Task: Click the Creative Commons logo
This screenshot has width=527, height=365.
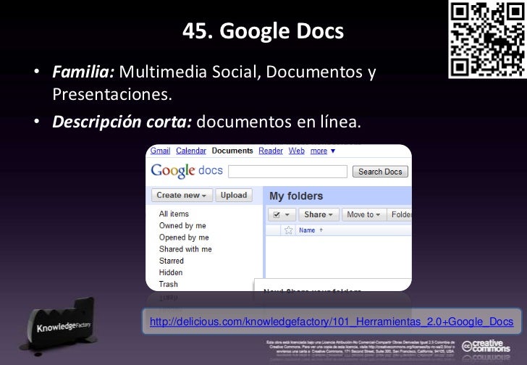Action: tap(486, 346)
